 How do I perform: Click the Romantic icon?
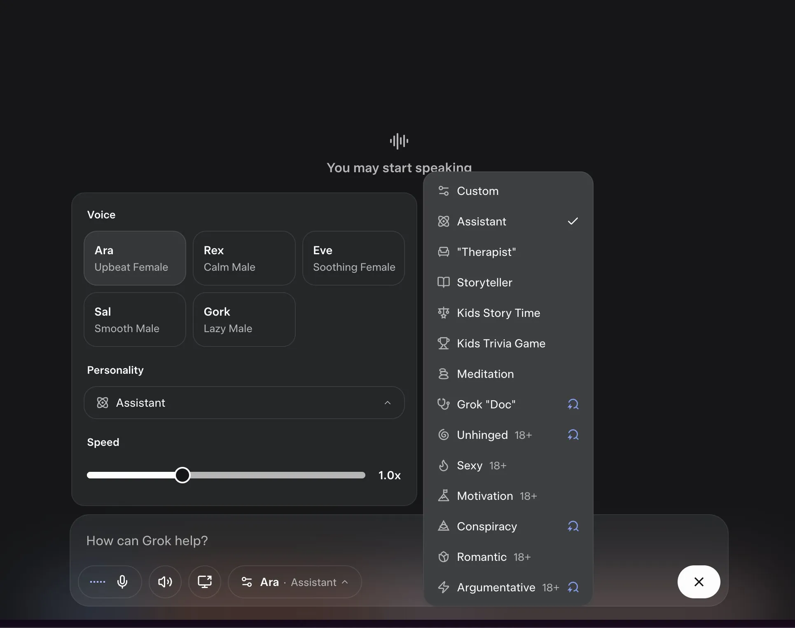point(443,557)
